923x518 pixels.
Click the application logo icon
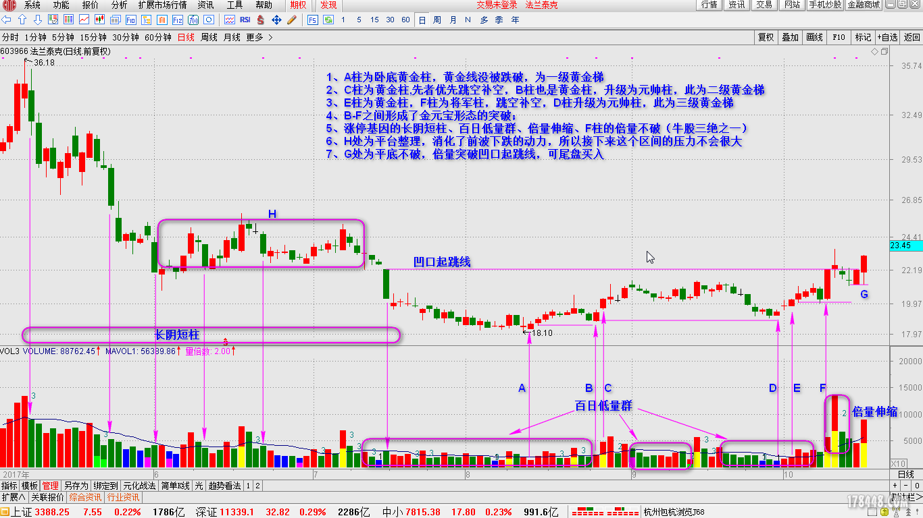pos(8,5)
